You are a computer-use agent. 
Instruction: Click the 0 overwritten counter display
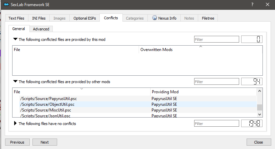pyautogui.click(x=252, y=39)
